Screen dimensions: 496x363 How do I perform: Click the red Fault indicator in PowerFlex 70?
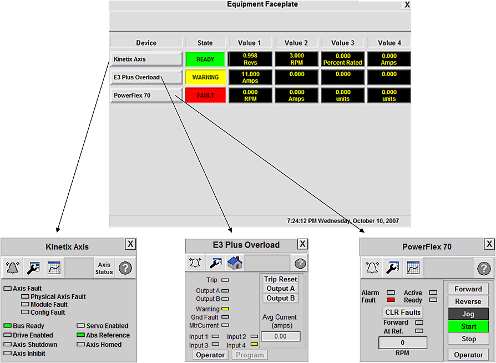point(391,300)
